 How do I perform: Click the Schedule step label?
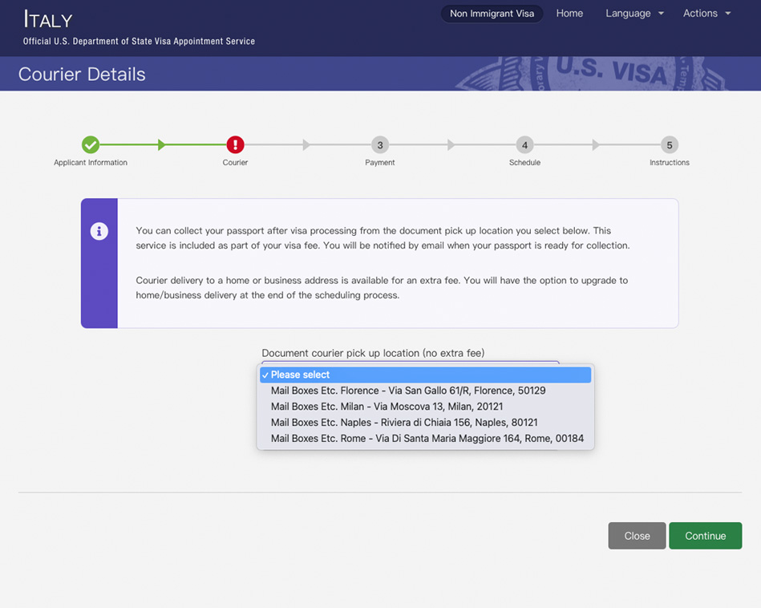[x=524, y=163]
